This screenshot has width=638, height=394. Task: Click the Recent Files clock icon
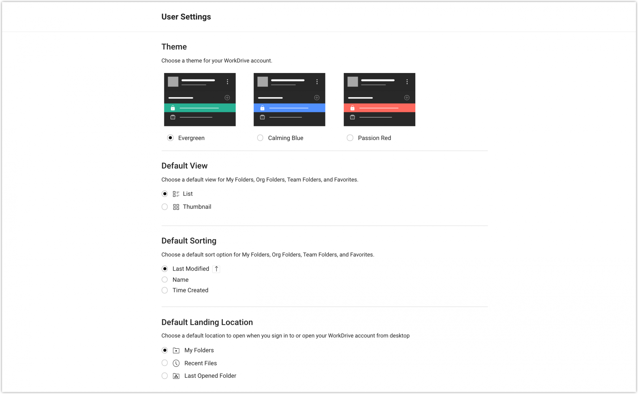coord(176,363)
